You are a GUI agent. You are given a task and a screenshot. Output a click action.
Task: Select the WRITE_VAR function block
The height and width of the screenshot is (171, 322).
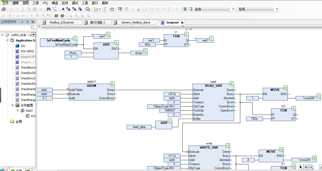209,158
